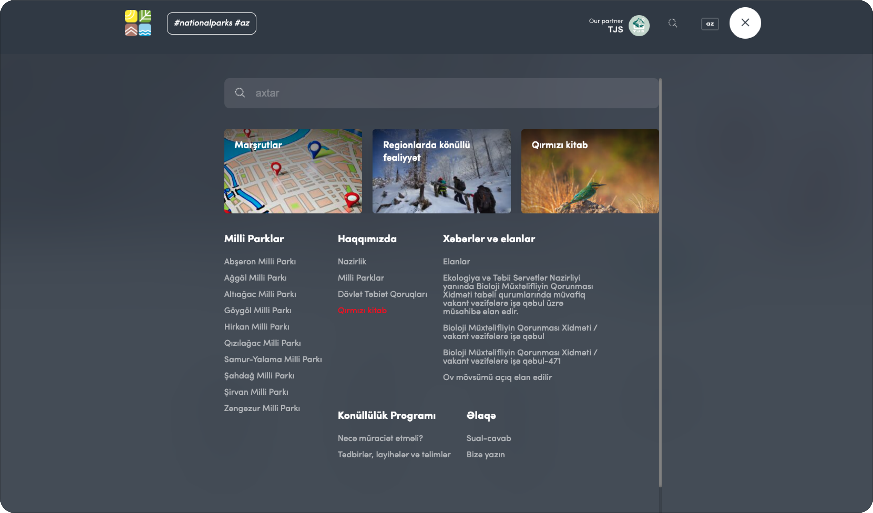The width and height of the screenshot is (873, 513).
Task: Click the national parks site logo
Action: [x=138, y=23]
